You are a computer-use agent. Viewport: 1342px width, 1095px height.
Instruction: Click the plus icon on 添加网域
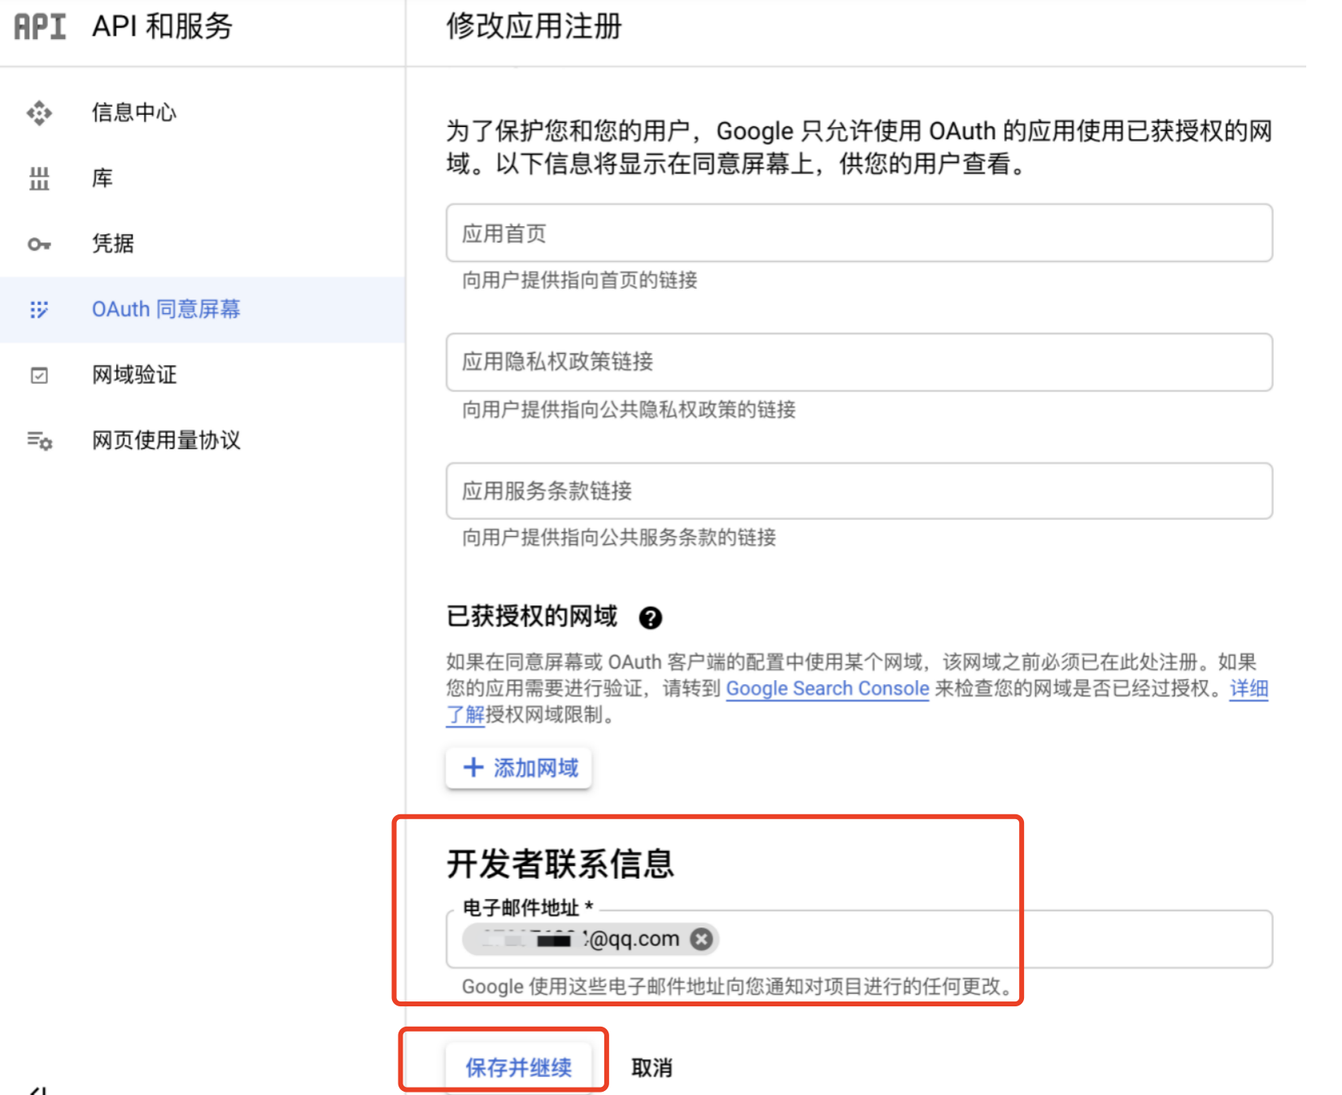pyautogui.click(x=472, y=767)
